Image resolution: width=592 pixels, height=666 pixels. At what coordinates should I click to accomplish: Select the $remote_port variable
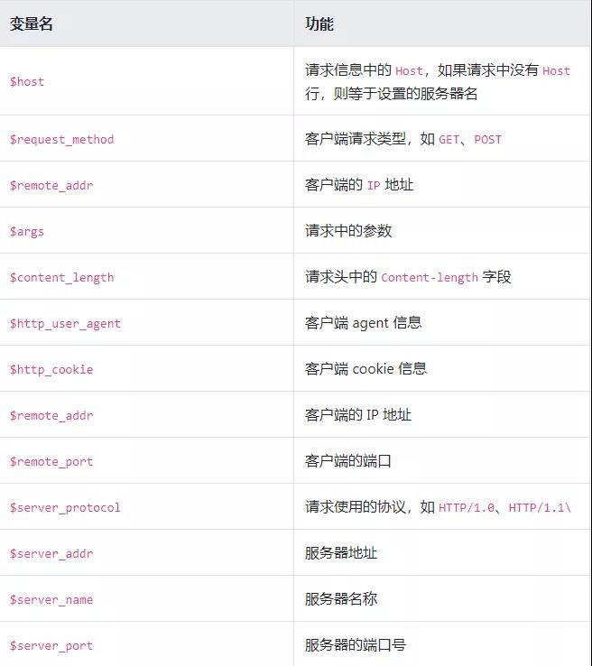click(x=51, y=461)
